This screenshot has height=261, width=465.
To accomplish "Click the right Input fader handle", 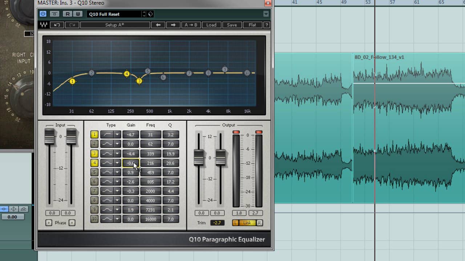I will click(71, 137).
